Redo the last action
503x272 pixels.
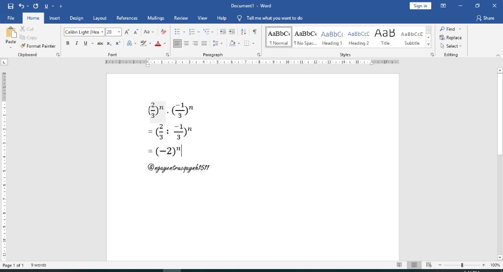[35, 6]
